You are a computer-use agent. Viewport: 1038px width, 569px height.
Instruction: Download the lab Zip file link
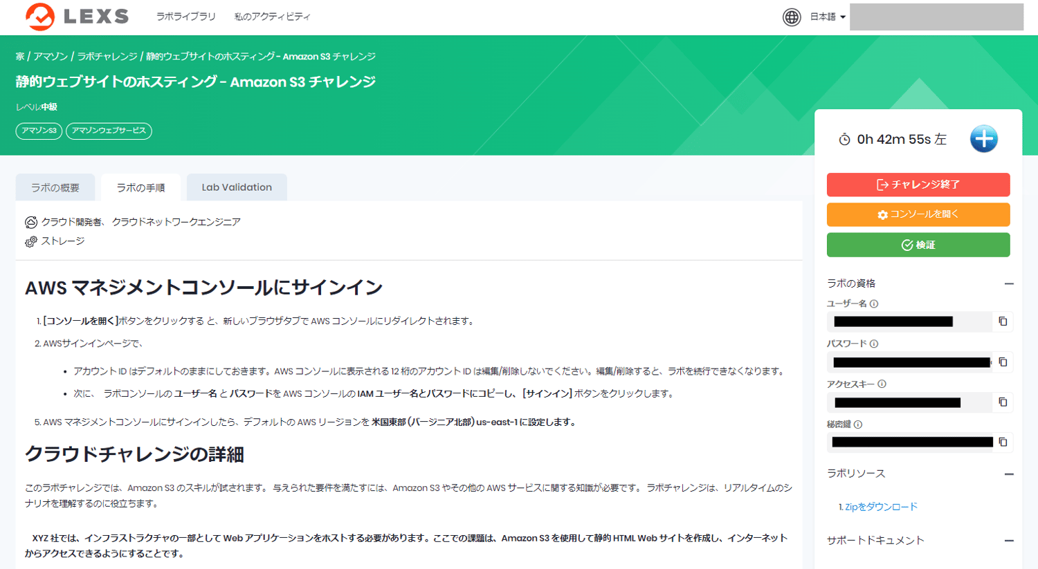[x=881, y=507]
